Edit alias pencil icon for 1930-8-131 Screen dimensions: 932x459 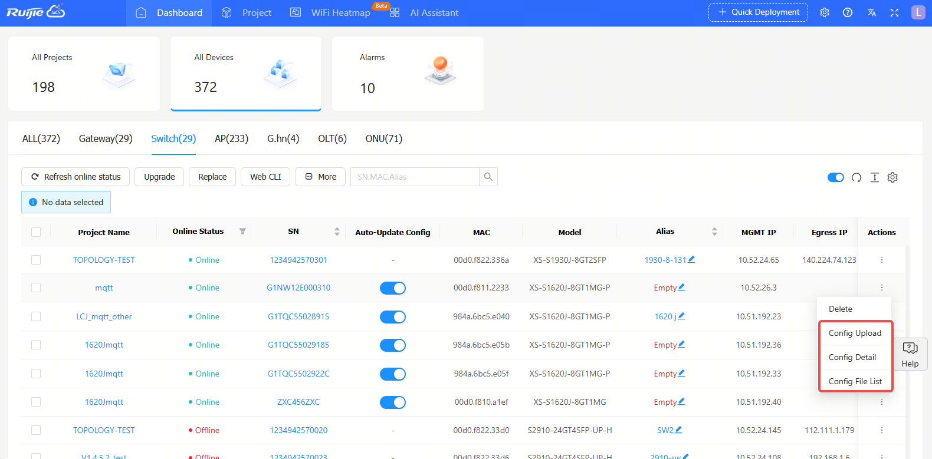click(691, 259)
